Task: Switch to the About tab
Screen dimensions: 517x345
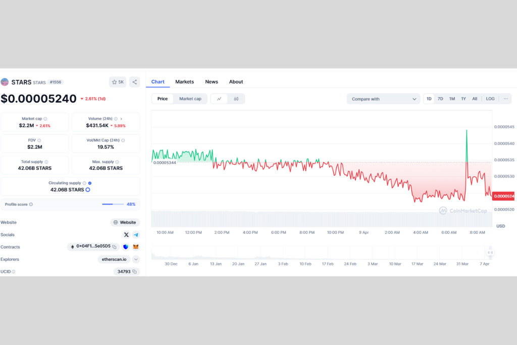Action: [236, 82]
